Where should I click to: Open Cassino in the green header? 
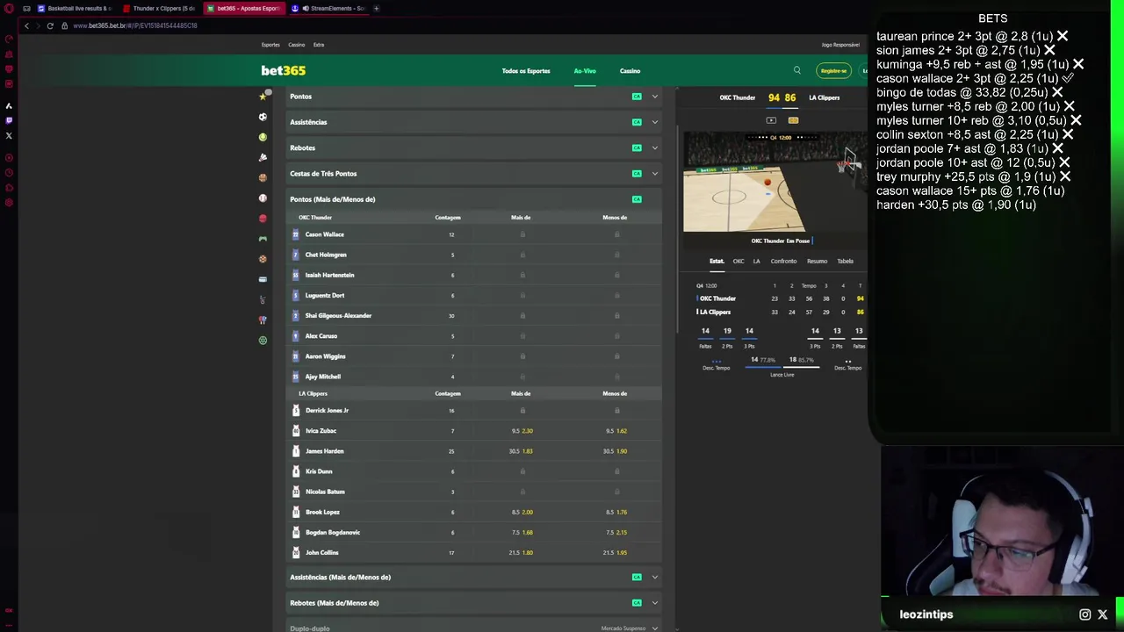pos(630,71)
